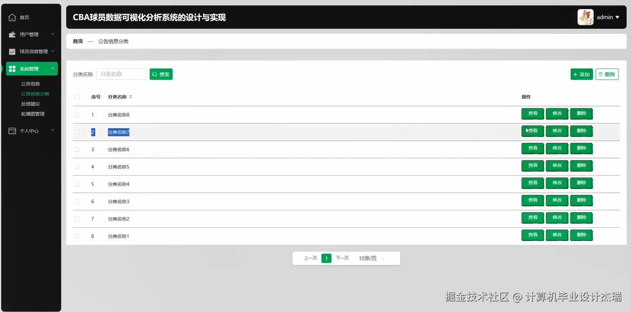Check the box for 分类名称5 row
Image resolution: width=631 pixels, height=312 pixels.
click(x=77, y=167)
